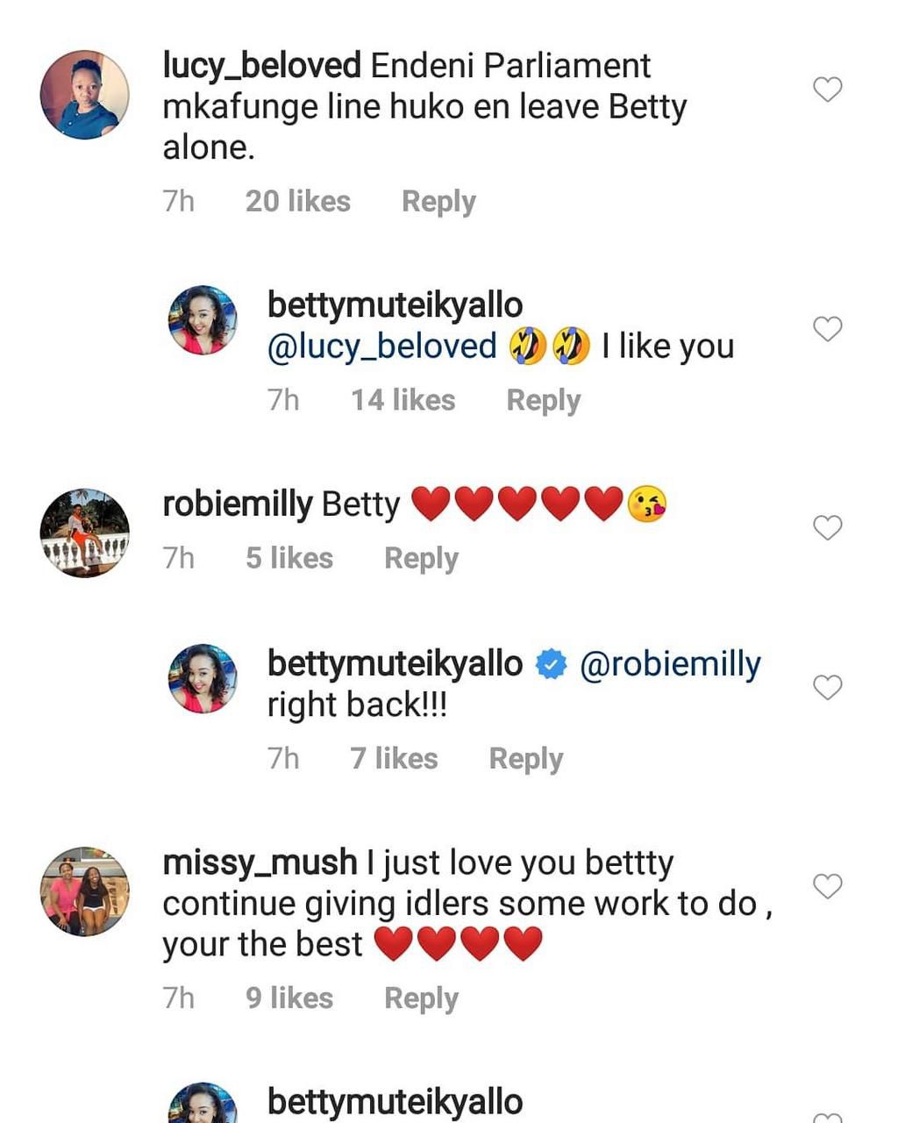This screenshot has width=898, height=1123.
Task: Reply to bettymuteikyallo's "I like you" comment
Action: coord(544,401)
